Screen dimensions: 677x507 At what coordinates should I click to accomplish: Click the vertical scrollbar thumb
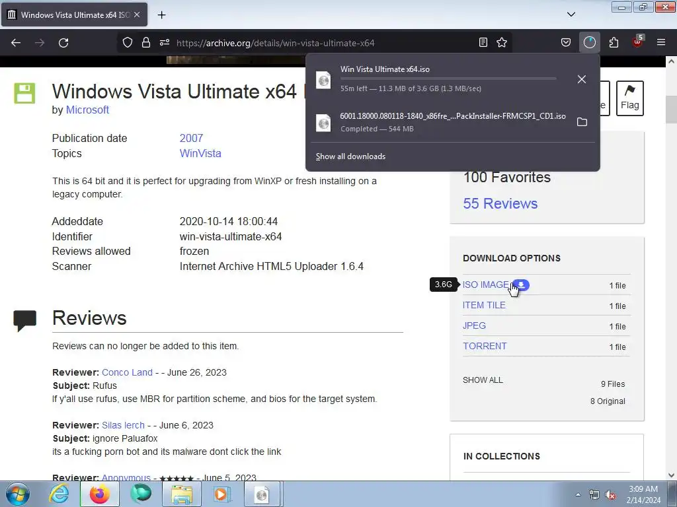[x=671, y=110]
